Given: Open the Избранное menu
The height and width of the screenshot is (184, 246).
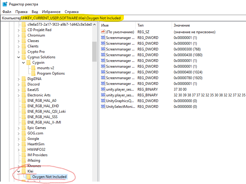Looking at the screenshot, I should [51, 12].
